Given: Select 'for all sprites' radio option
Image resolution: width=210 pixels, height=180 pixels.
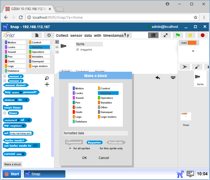Looking at the screenshot, I should [x=80, y=148].
